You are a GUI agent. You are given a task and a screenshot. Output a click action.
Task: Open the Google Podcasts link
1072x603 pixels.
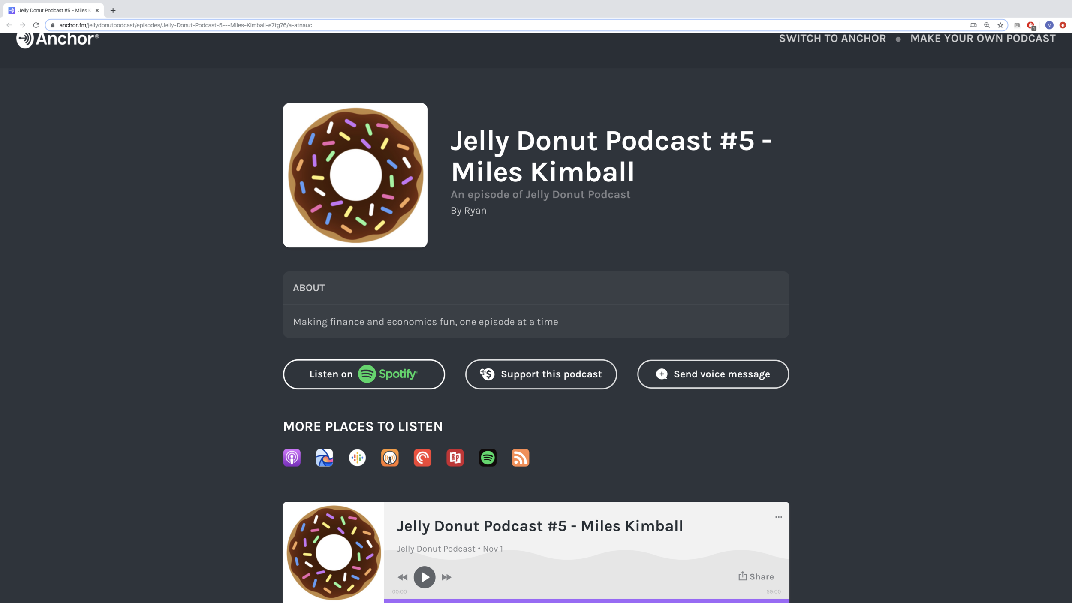point(357,458)
